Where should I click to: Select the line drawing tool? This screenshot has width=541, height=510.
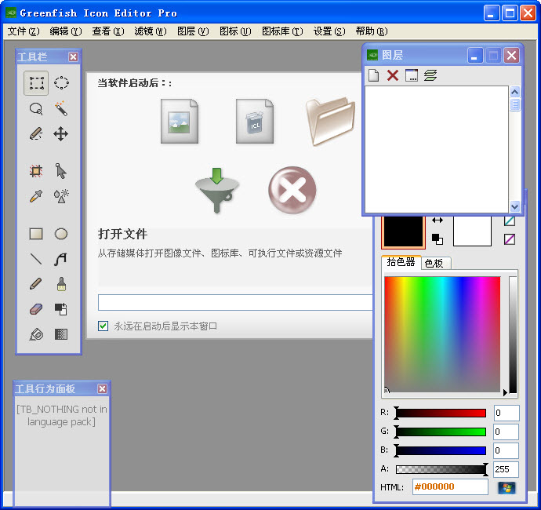click(36, 259)
